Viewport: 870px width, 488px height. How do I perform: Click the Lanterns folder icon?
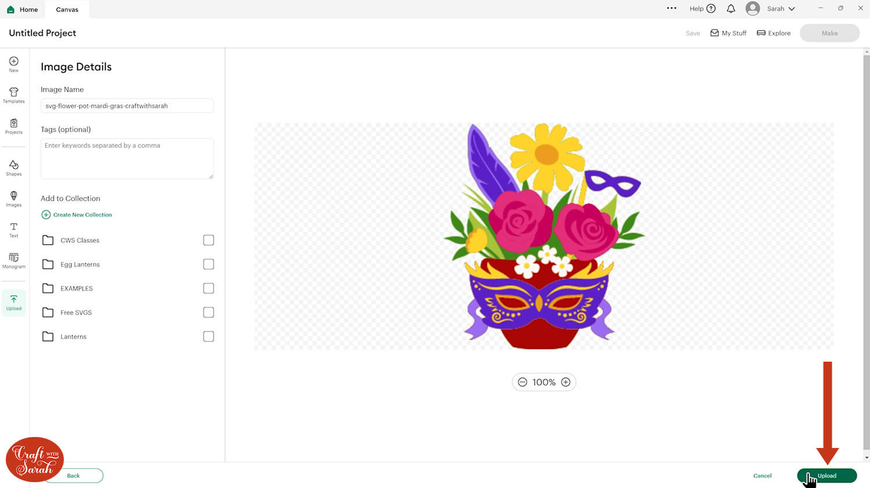click(x=48, y=336)
